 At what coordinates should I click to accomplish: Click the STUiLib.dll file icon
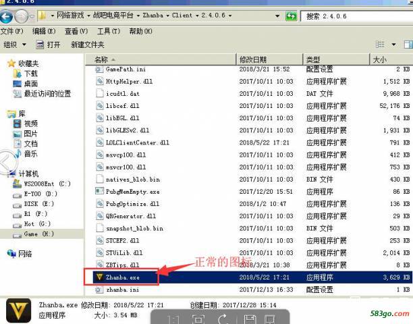coord(99,252)
